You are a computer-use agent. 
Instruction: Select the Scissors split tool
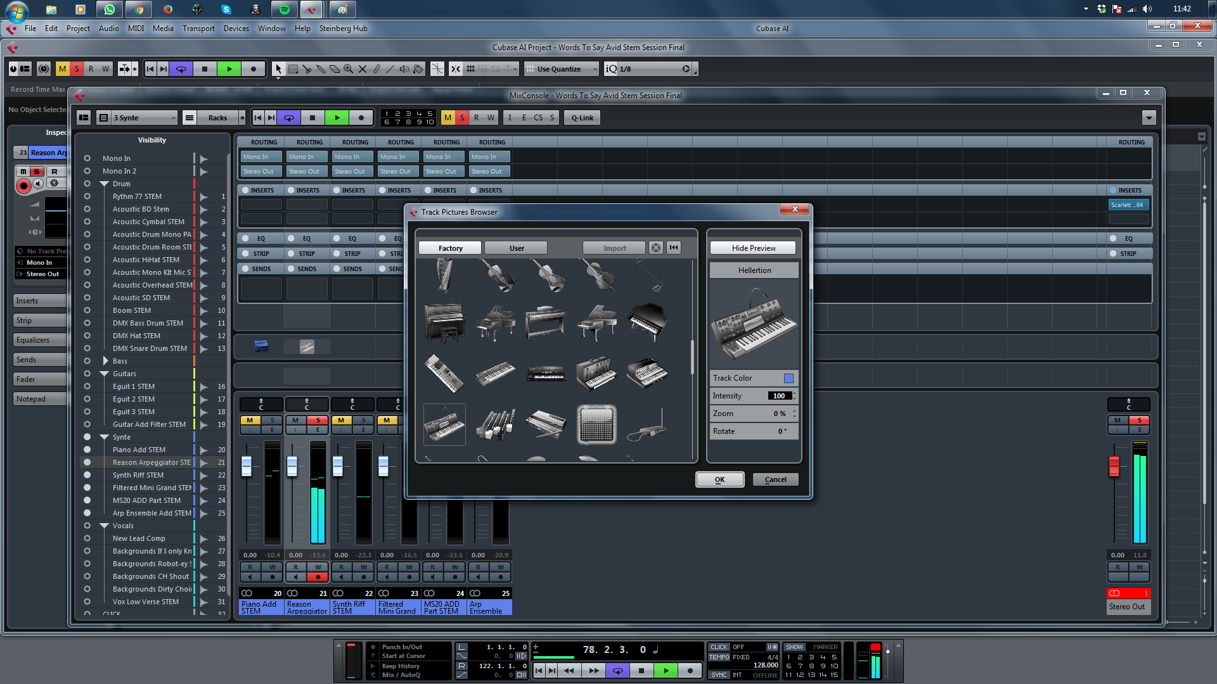(307, 69)
